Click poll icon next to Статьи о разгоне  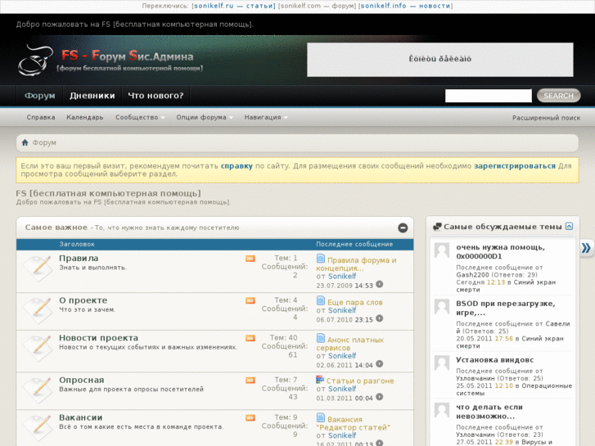click(x=320, y=379)
